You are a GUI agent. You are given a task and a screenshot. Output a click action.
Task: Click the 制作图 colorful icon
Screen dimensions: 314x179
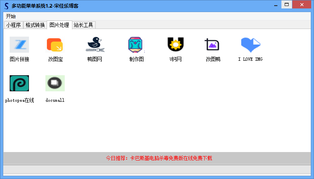tap(136, 45)
